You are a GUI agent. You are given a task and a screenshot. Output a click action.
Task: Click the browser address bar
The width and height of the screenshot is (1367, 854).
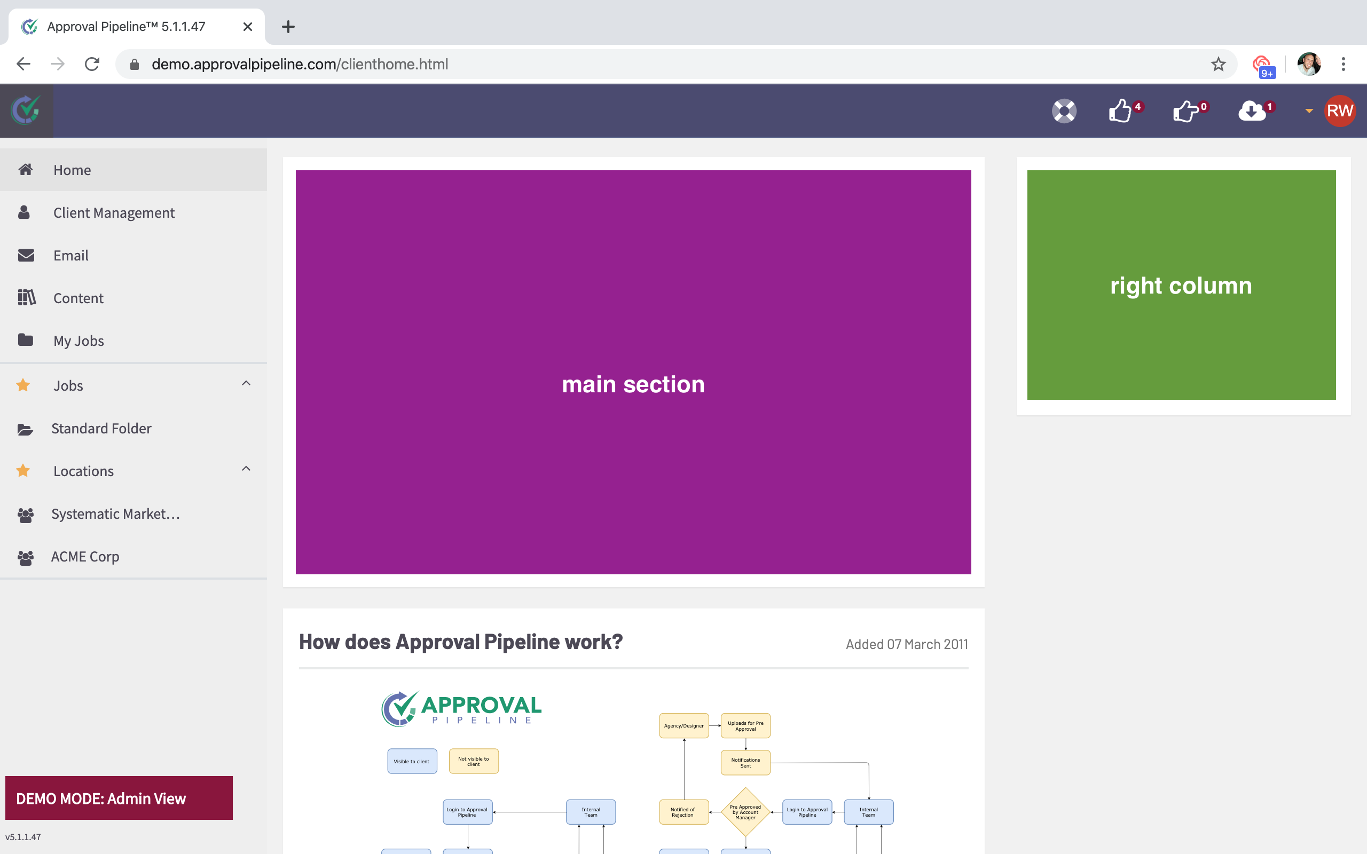pyautogui.click(x=395, y=64)
